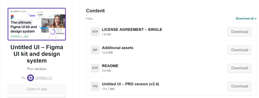This screenshot has height=98, width=259.
Task: Click the Download all chevron arrow
Action: (256, 19)
